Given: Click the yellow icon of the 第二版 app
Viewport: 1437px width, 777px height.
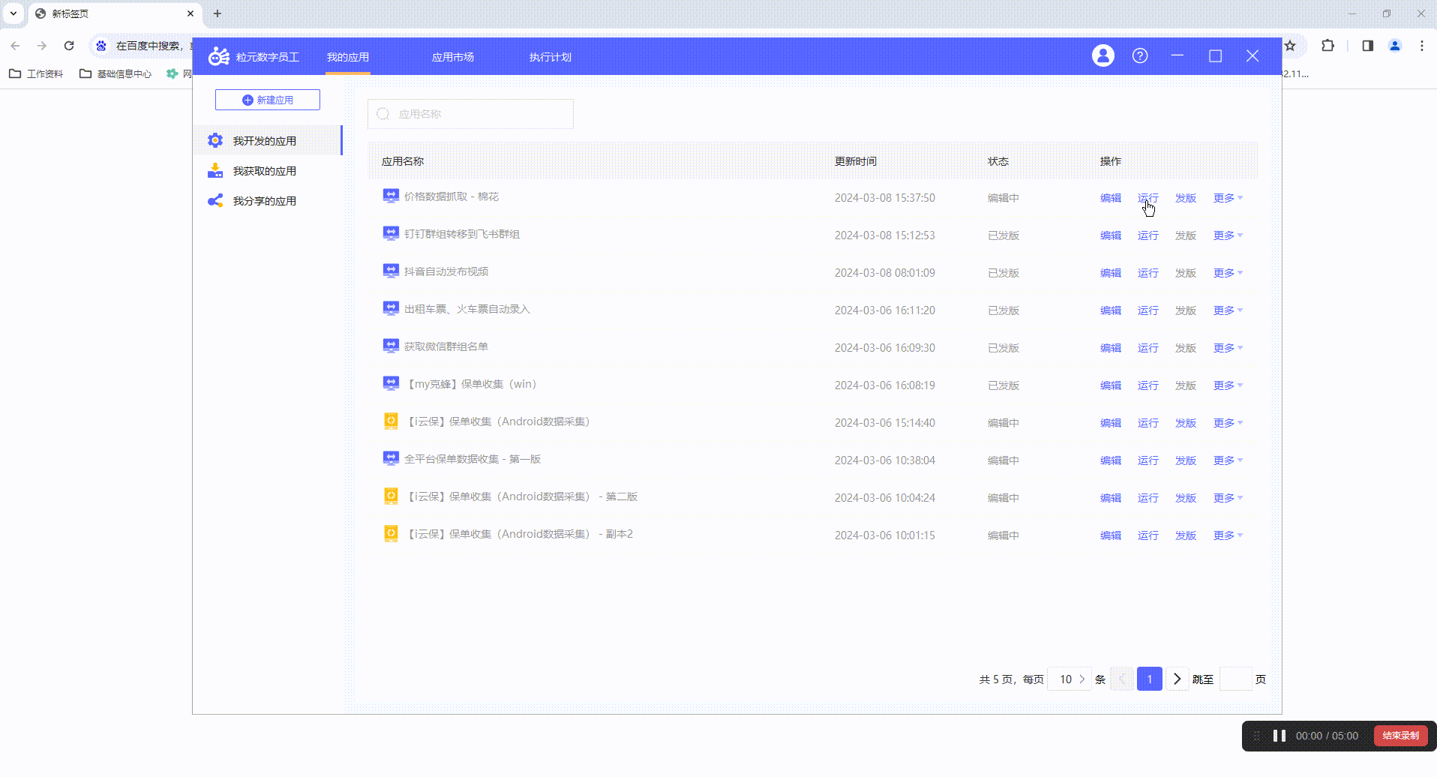Looking at the screenshot, I should pyautogui.click(x=391, y=496).
